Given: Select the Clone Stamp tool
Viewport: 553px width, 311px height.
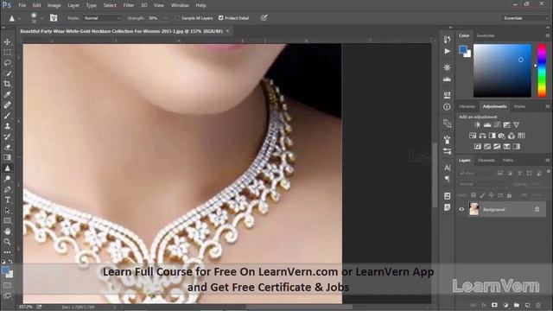Looking at the screenshot, I should [x=7, y=126].
